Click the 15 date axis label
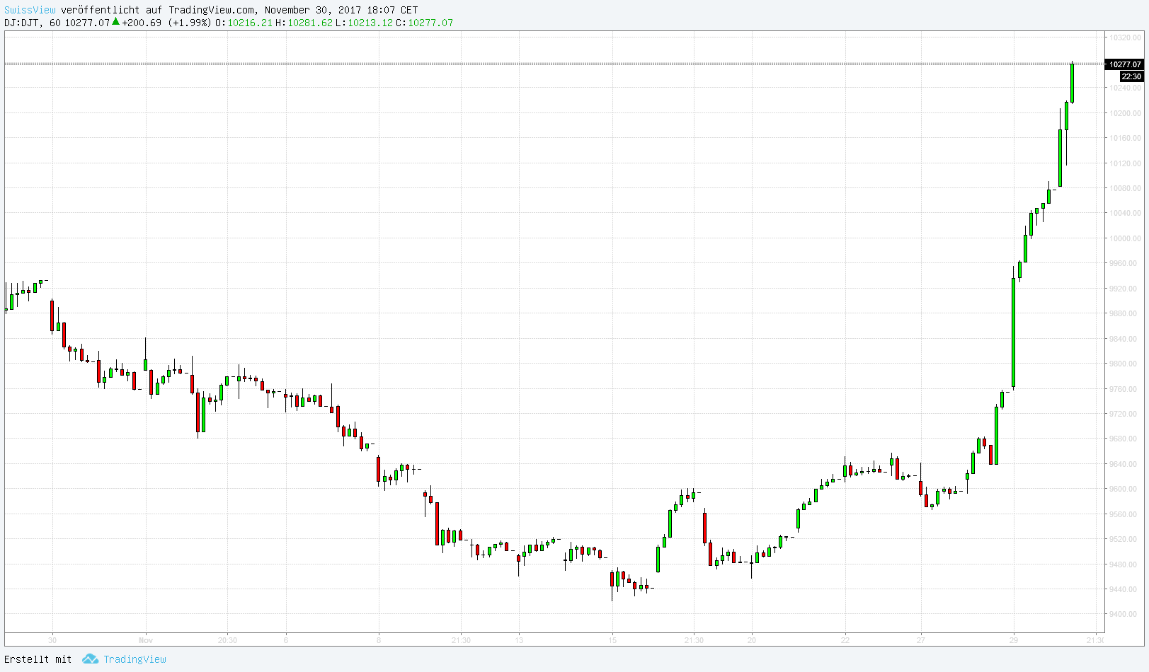Image resolution: width=1149 pixels, height=672 pixels. [612, 640]
